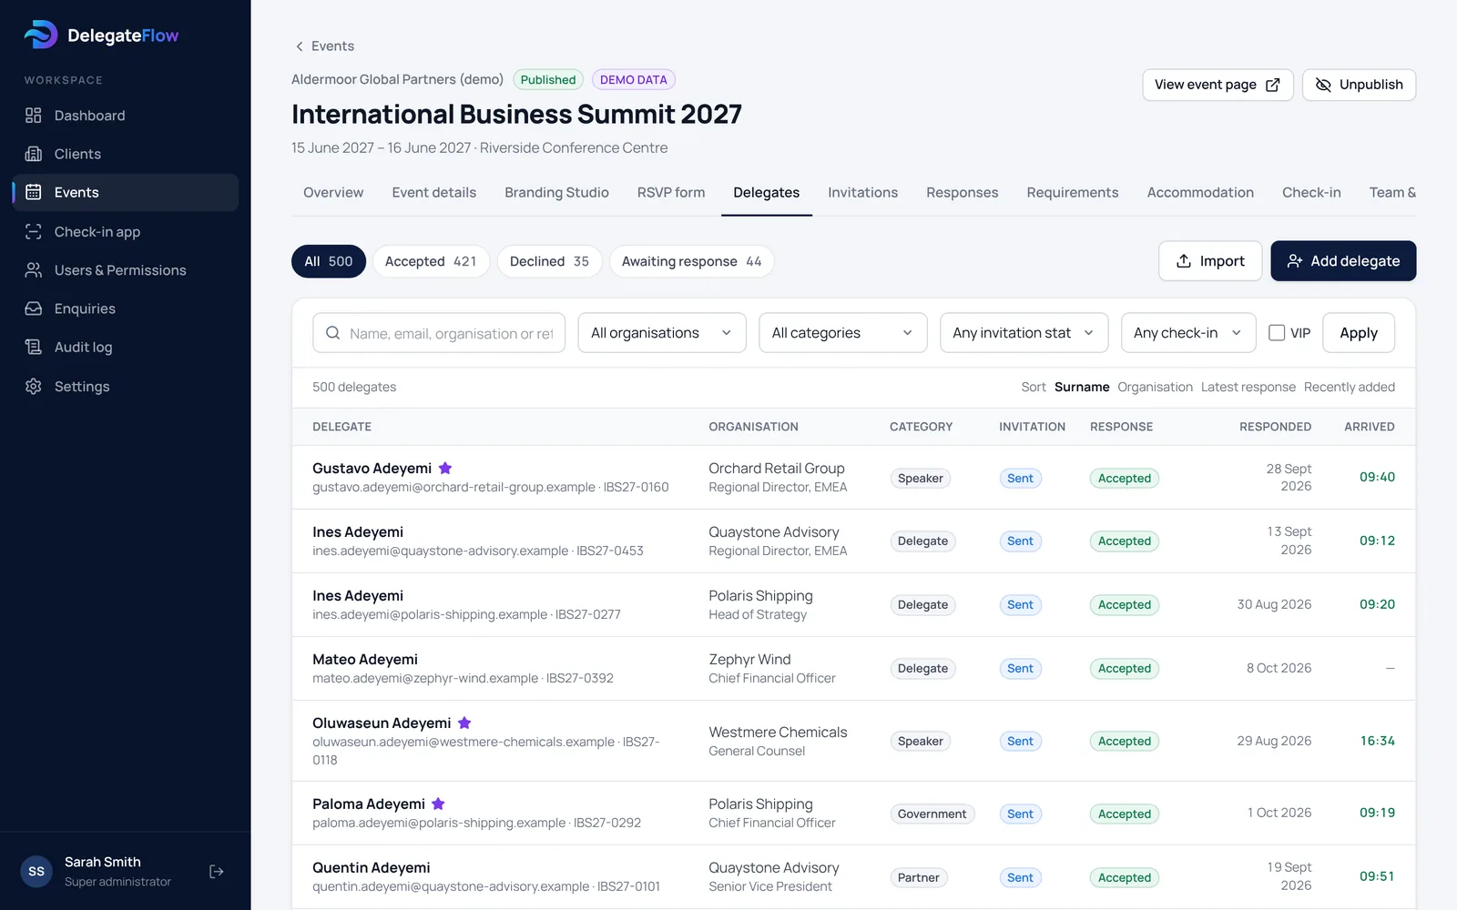Go back to Events via chevron
This screenshot has width=1457, height=910.
300,46
